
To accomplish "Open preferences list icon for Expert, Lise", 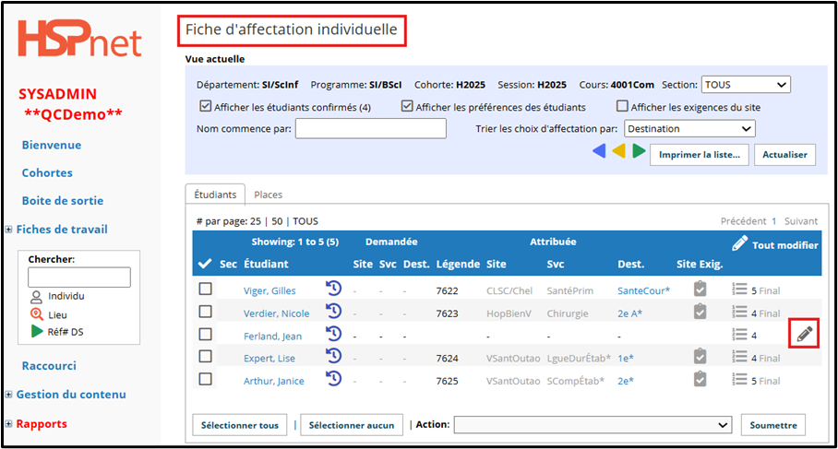I will [739, 357].
